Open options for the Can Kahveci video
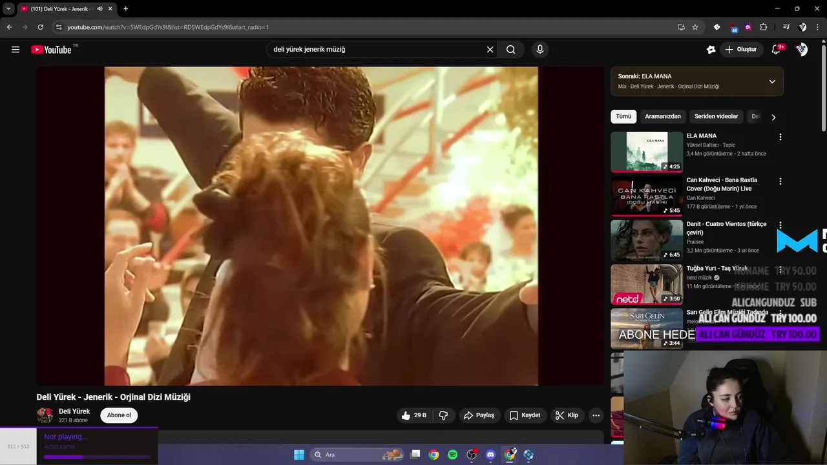 click(780, 181)
